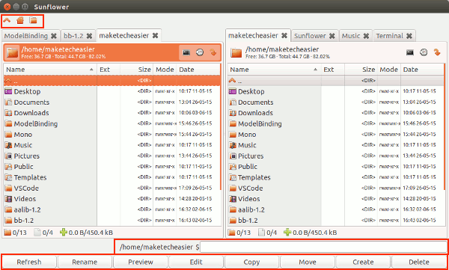The image size is (449, 270).
Task: Click the Edit button
Action: pyautogui.click(x=196, y=262)
